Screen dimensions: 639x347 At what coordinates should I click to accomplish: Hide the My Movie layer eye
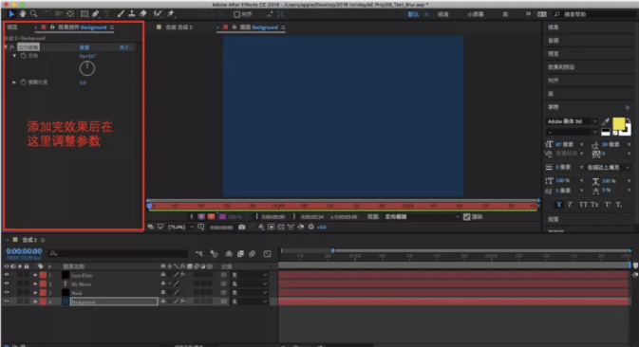[x=7, y=283]
